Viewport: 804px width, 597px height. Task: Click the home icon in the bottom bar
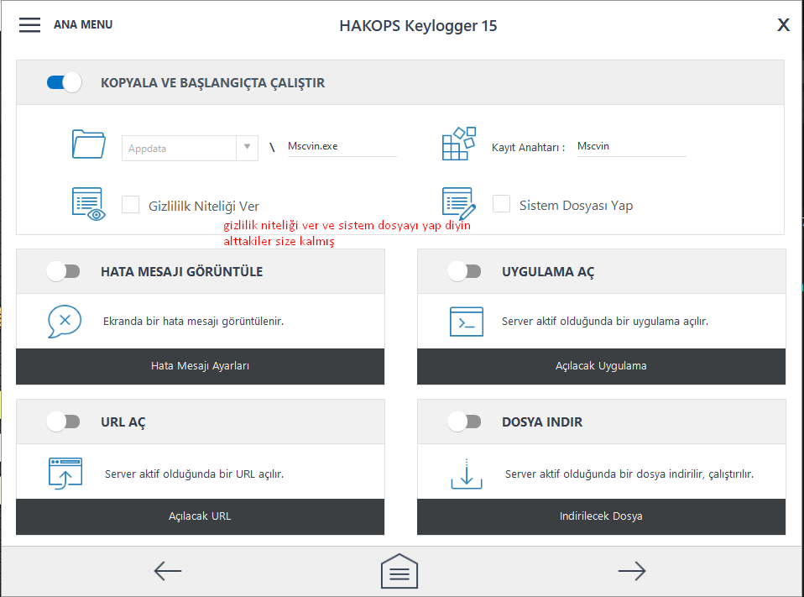(x=399, y=572)
